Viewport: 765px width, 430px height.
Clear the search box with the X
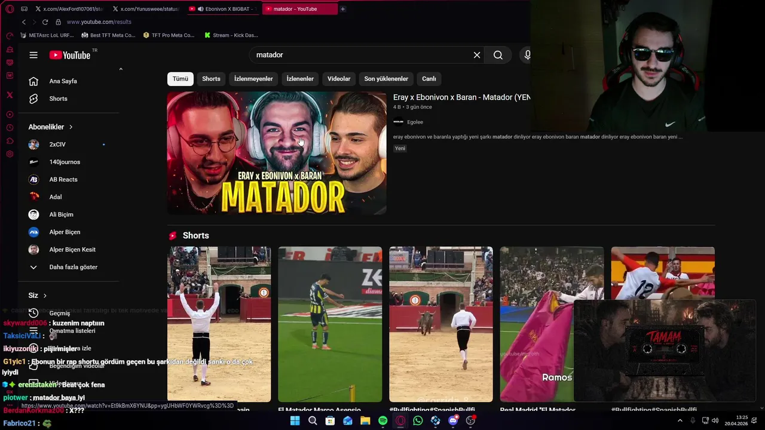click(x=477, y=55)
